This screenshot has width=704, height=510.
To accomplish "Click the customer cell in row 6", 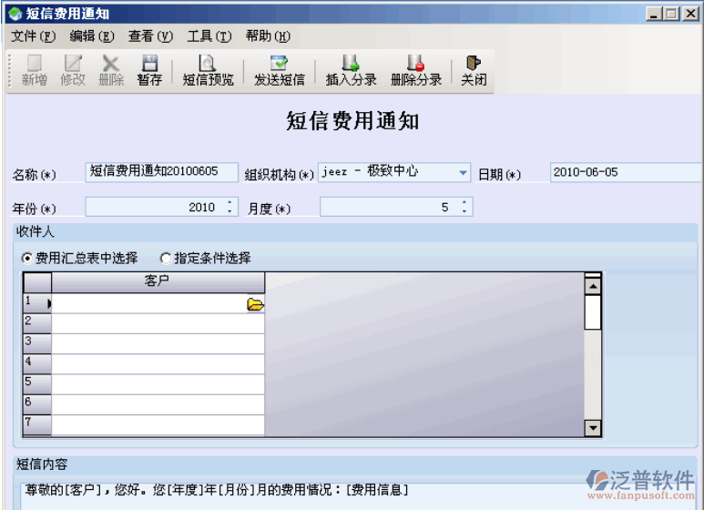I will (x=158, y=404).
